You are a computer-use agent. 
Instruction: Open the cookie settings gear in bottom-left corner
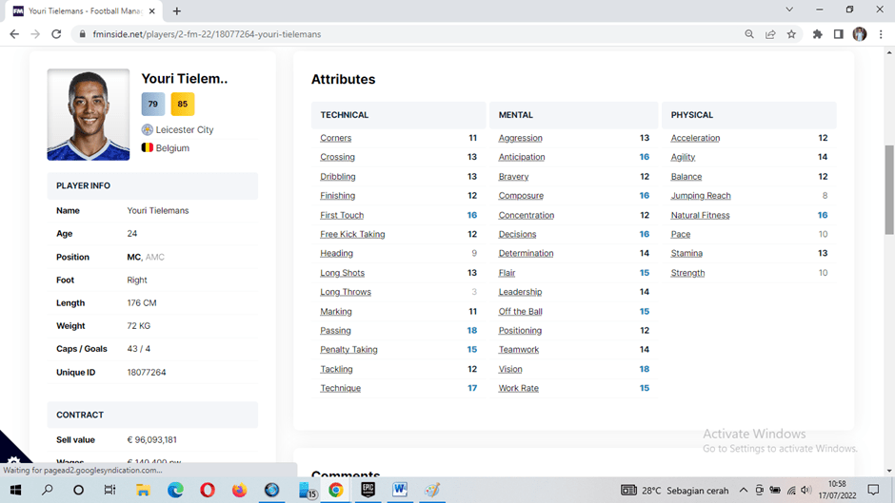tap(12, 461)
